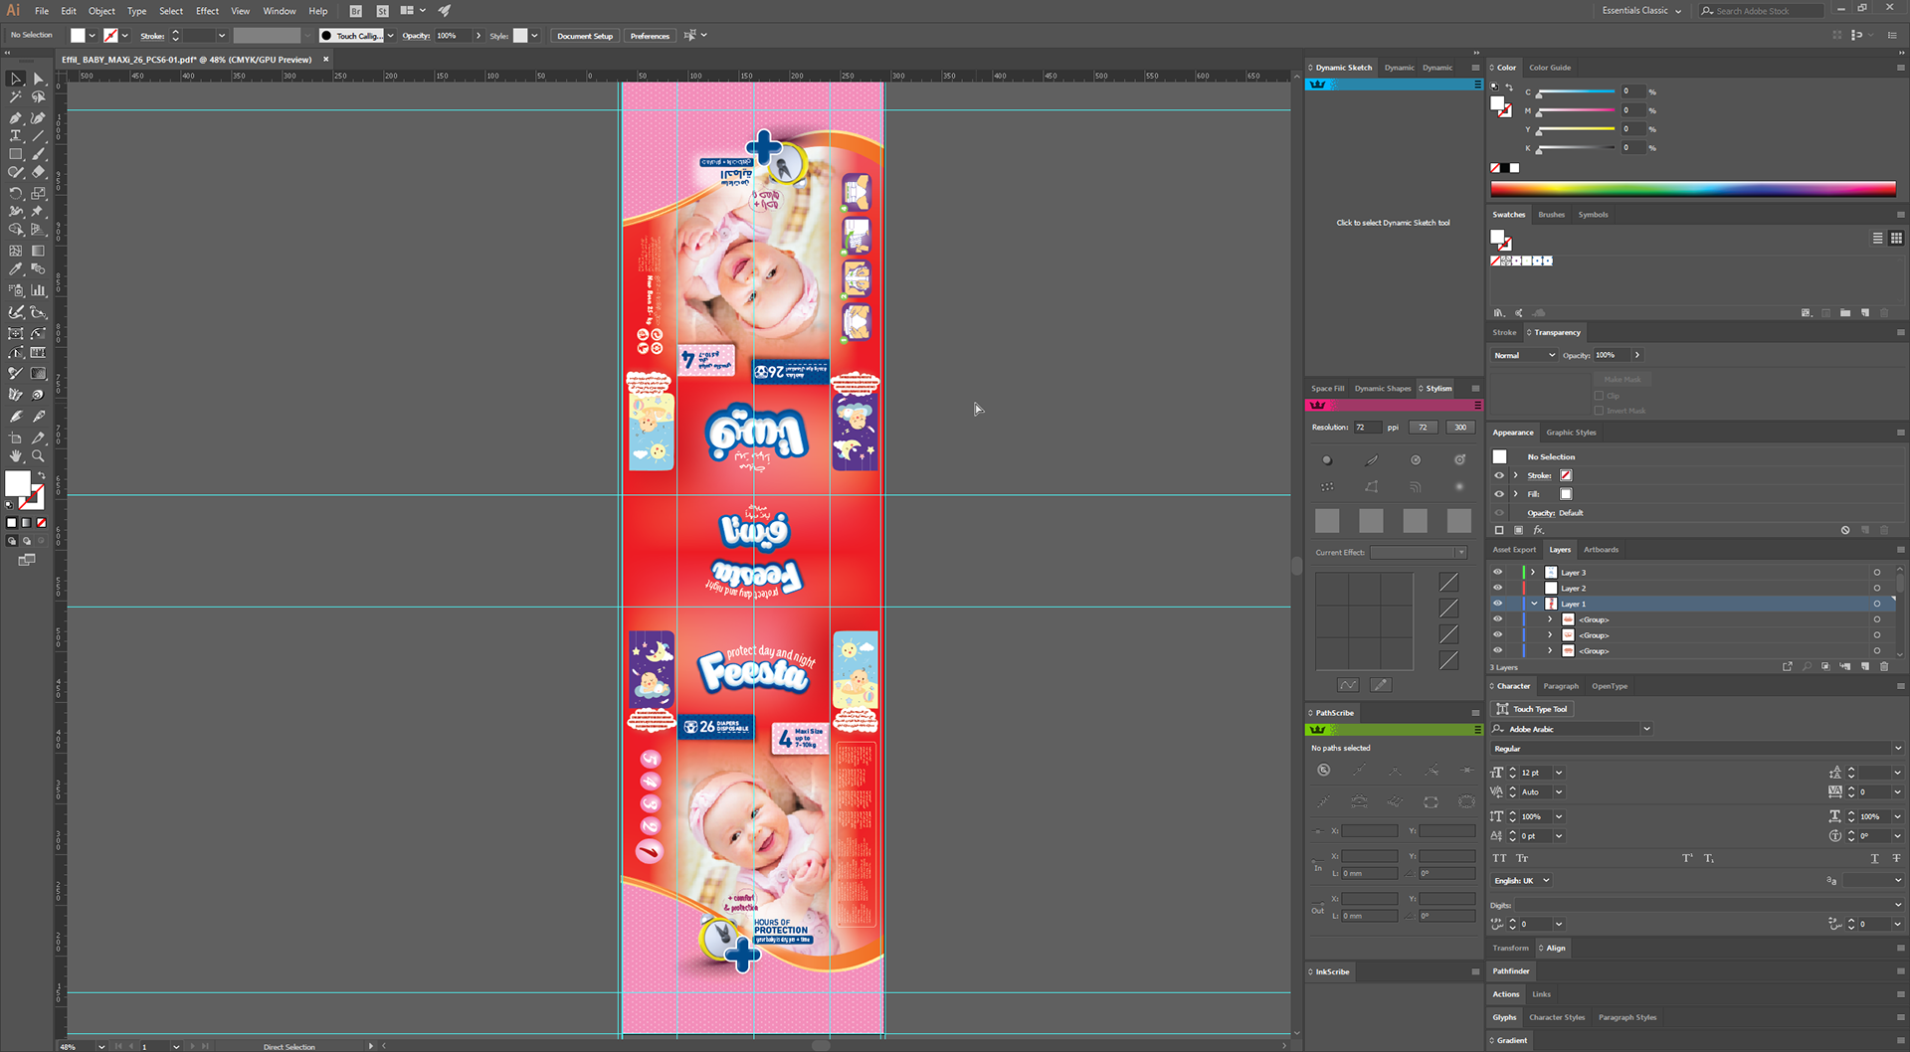Select the Eyedropper tool

[16, 269]
